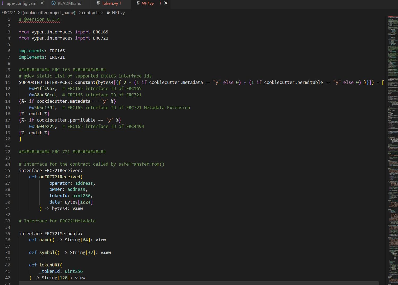Close the ape-config.yaml tab
The width and height of the screenshot is (398, 285).
point(42,3)
